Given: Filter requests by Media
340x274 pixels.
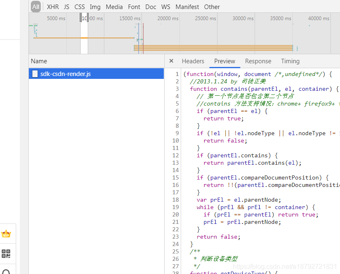Looking at the screenshot, I should tap(114, 7).
